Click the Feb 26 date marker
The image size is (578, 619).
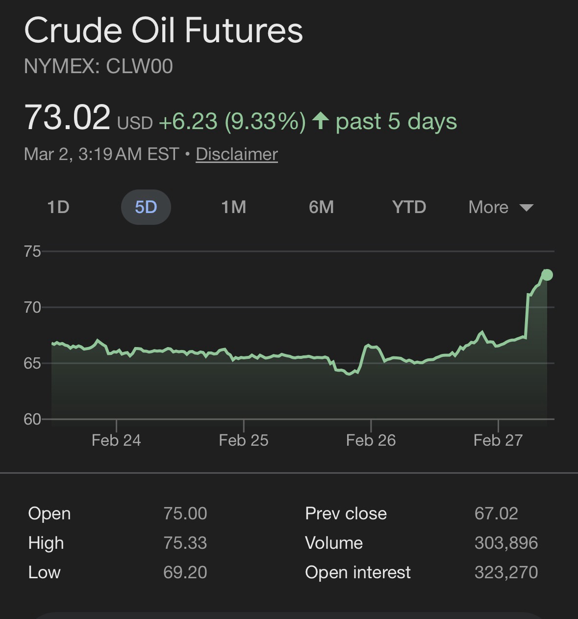coord(371,440)
